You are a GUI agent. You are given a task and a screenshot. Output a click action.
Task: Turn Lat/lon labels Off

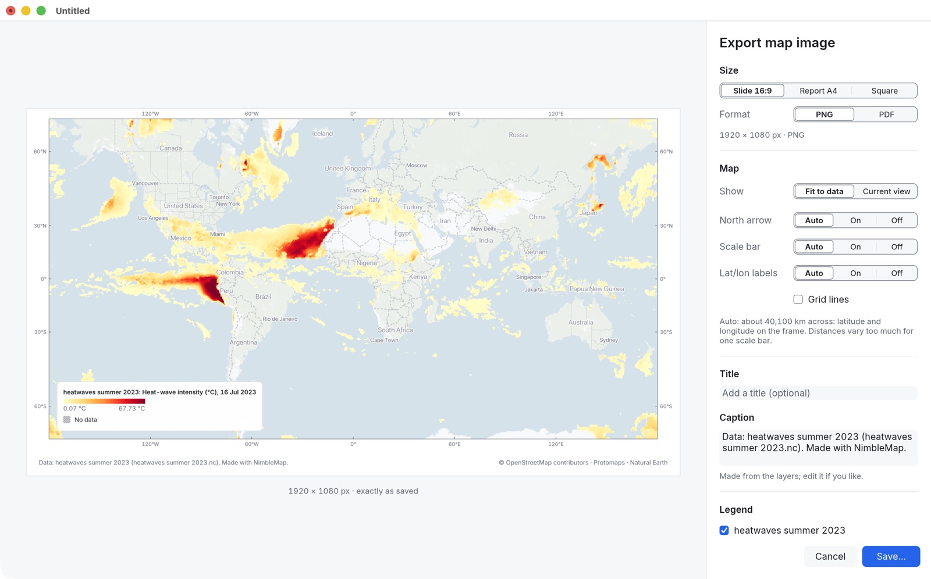click(896, 273)
